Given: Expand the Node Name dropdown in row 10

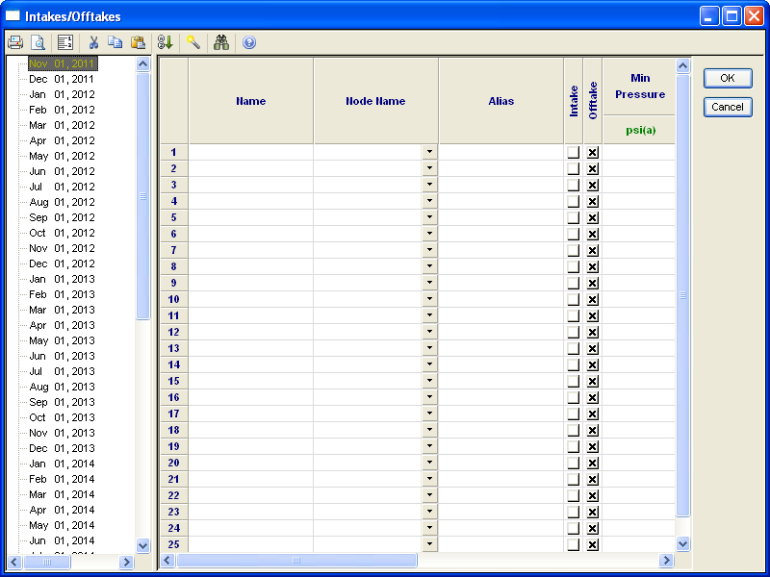Looking at the screenshot, I should point(429,299).
